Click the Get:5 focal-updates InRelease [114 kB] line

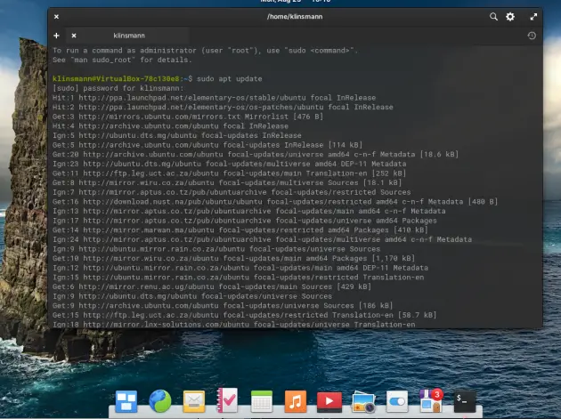point(207,145)
